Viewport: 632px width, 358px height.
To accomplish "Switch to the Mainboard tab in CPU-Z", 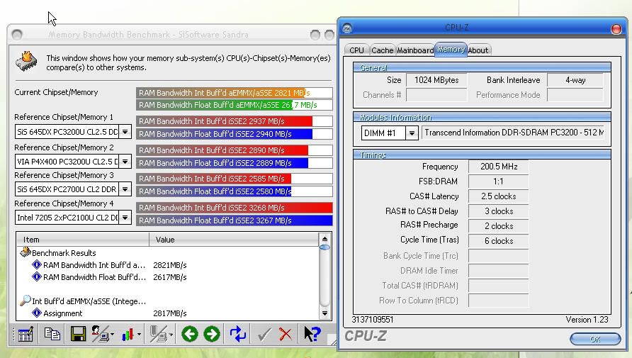I will point(415,50).
